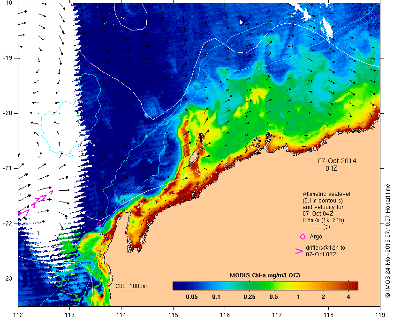Click the '04Z' time label under the date
This screenshot has width=394, height=318.
[331, 168]
